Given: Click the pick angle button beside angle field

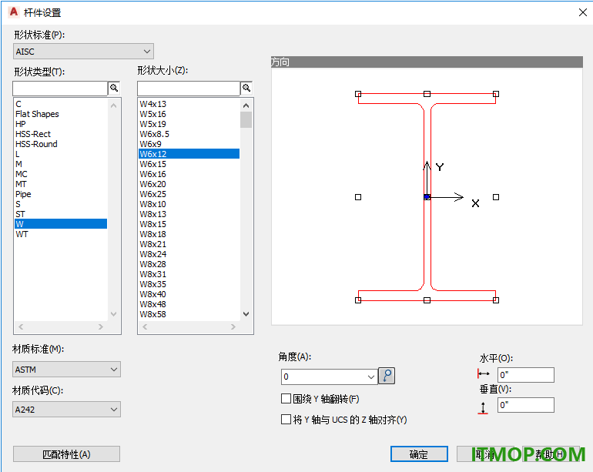Looking at the screenshot, I should click(x=387, y=376).
